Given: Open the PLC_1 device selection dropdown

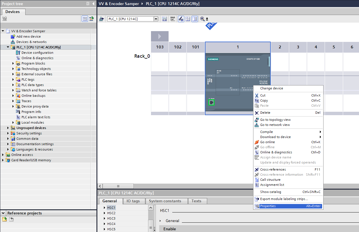Looking at the screenshot, I should click(156, 19).
